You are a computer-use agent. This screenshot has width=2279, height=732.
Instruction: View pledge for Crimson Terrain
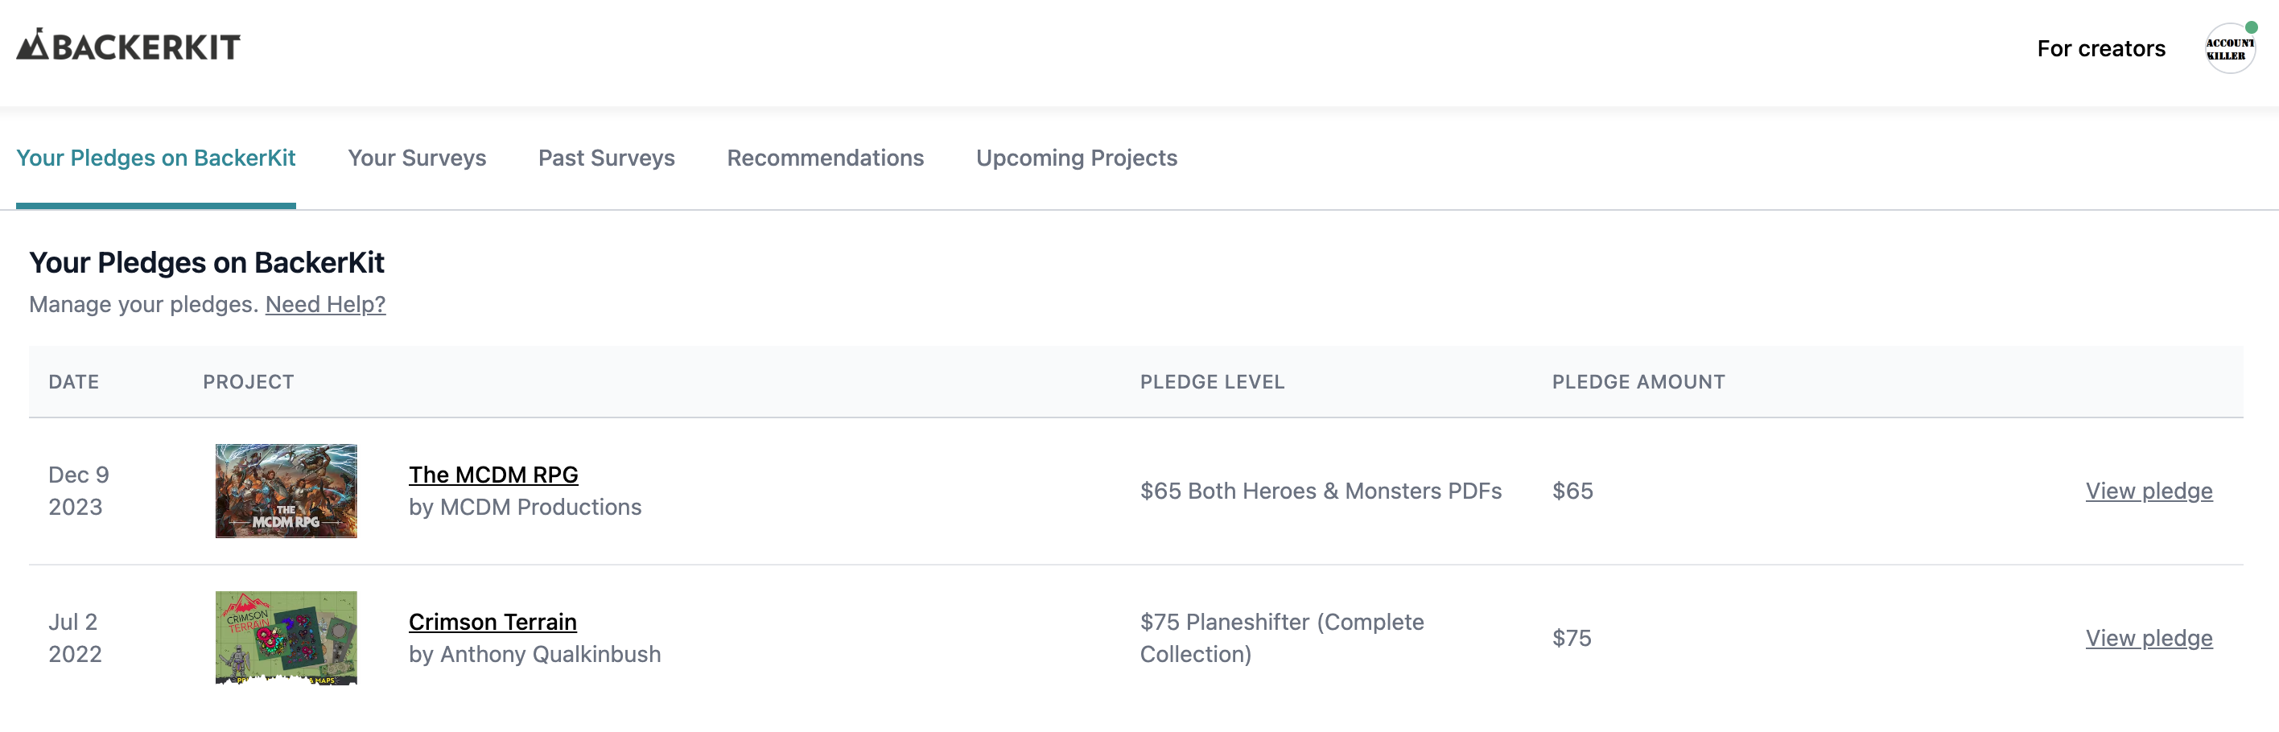click(2148, 637)
